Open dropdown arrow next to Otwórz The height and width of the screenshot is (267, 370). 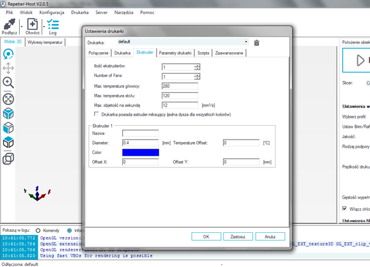(x=44, y=27)
